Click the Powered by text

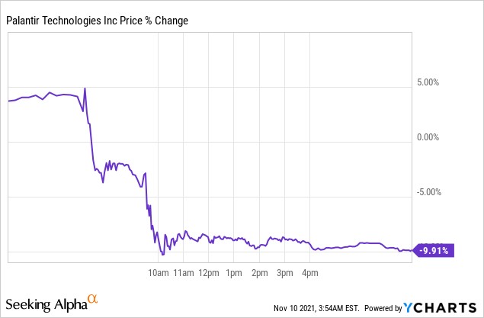[383, 308]
